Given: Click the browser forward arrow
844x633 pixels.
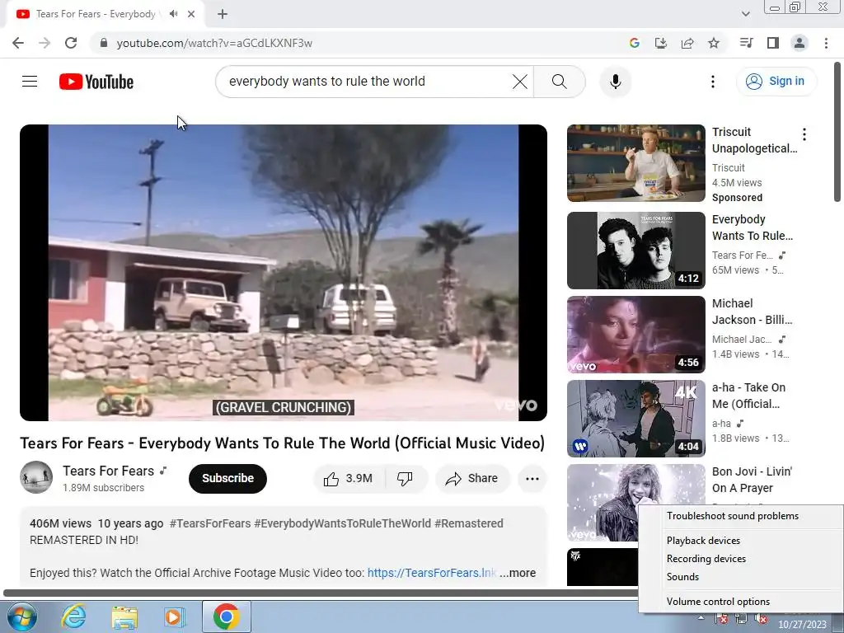Looking at the screenshot, I should (45, 43).
